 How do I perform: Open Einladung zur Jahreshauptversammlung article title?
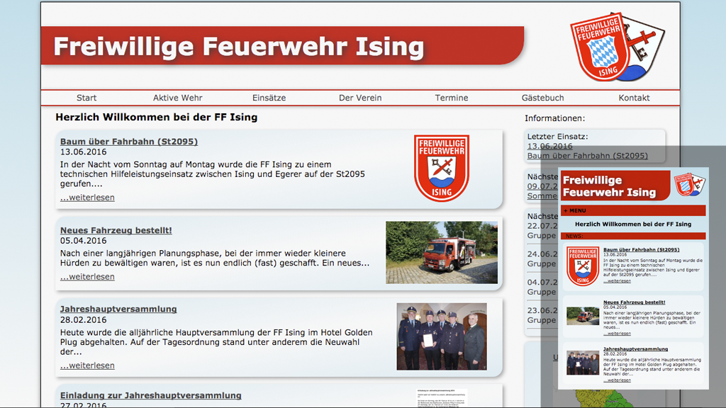pyautogui.click(x=150, y=395)
